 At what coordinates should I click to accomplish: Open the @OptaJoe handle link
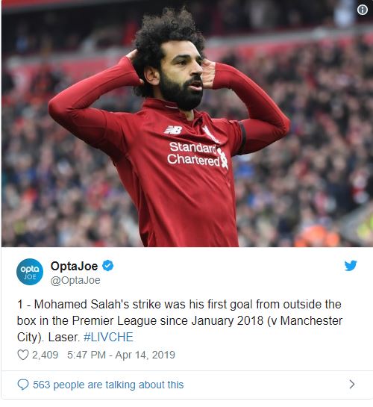pos(75,280)
